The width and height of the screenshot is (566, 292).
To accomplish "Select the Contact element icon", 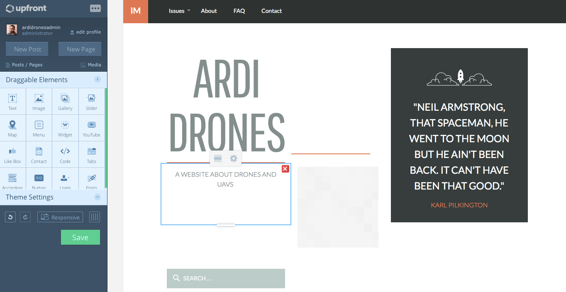I will (x=39, y=154).
